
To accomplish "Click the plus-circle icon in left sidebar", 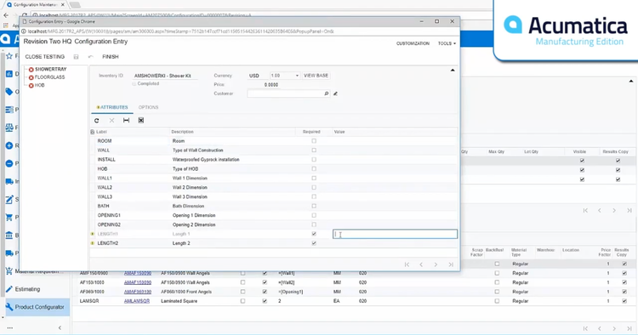I will (x=9, y=145).
